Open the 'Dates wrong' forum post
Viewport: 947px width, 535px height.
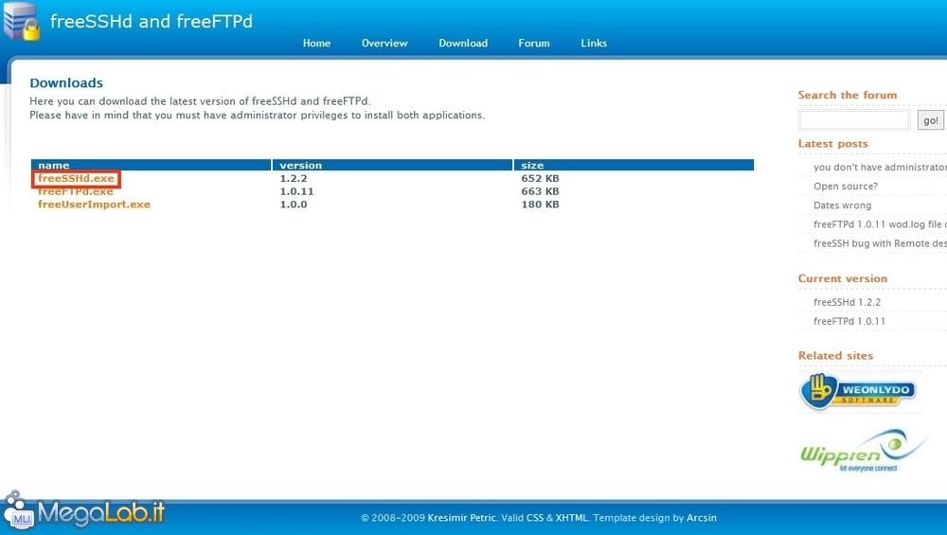tap(843, 205)
